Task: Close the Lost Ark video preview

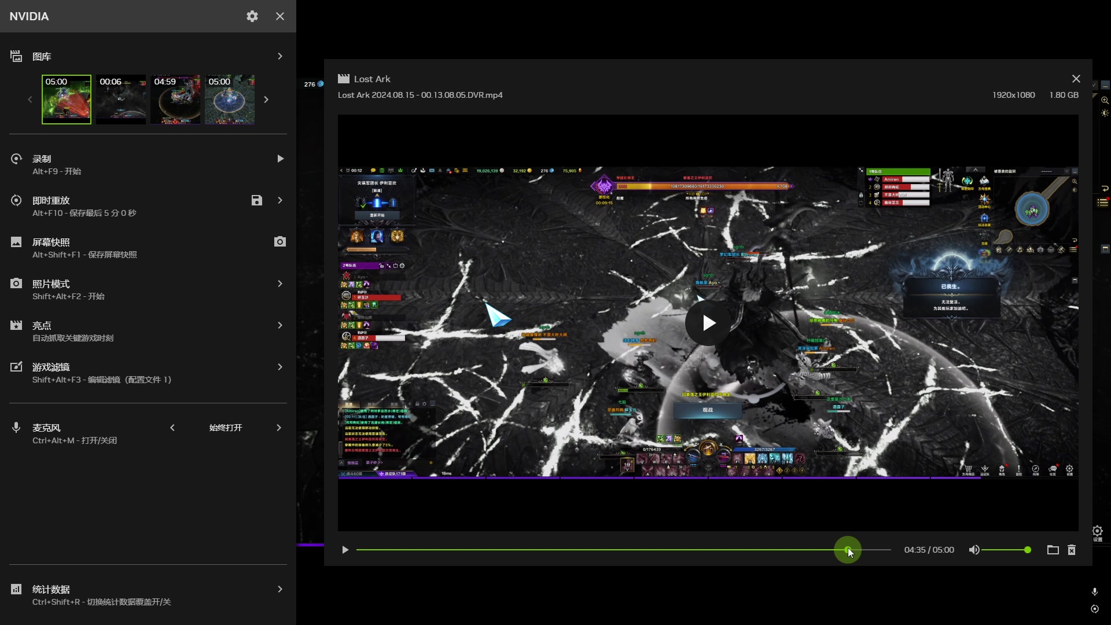Action: (1076, 79)
